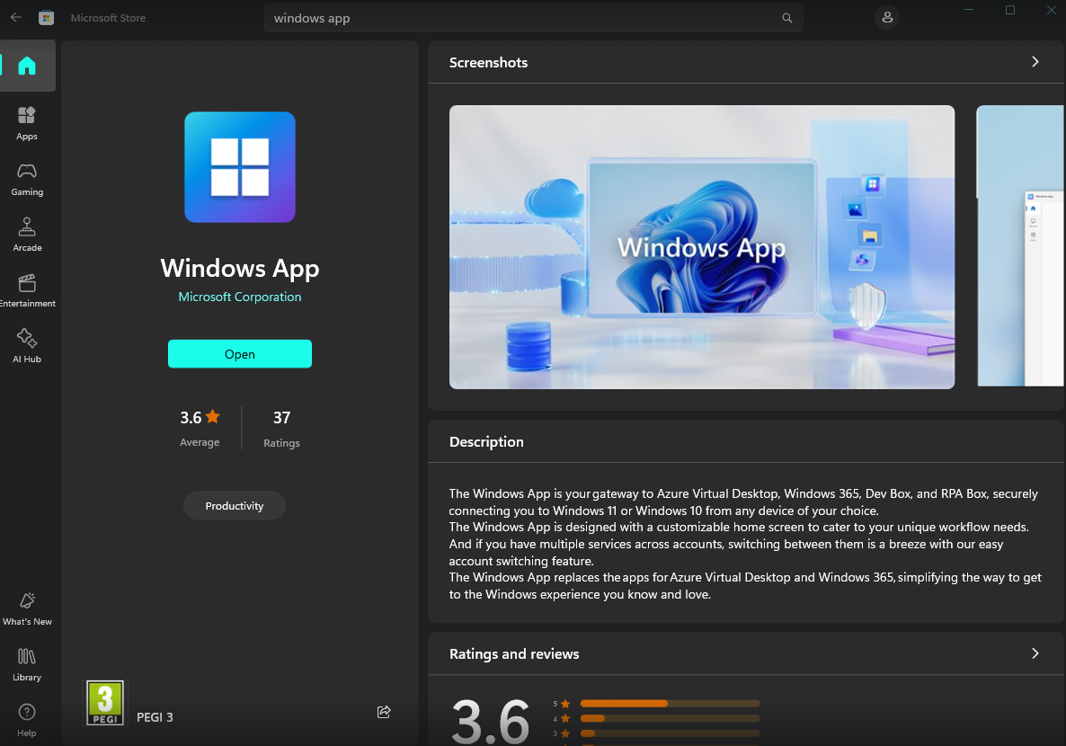Screen dimensions: 1066x746
Task: Click the 'Description' heading
Action: click(x=486, y=442)
